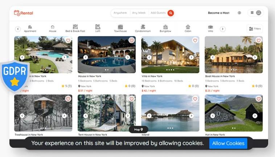
Task: Open the Villa in New York photo
Action: tap(170, 55)
